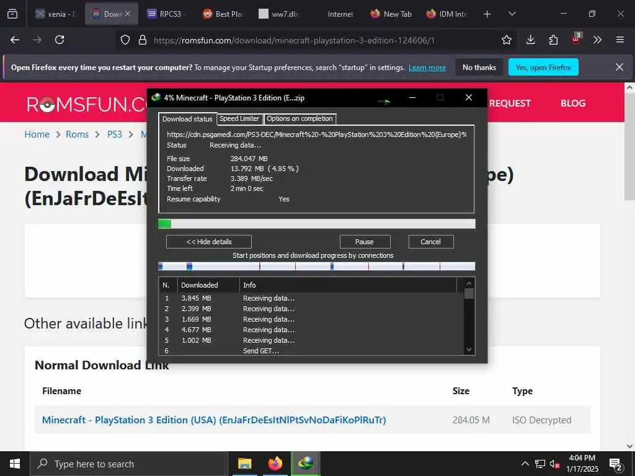
Task: Open Firefox downloads panel
Action: point(531,40)
